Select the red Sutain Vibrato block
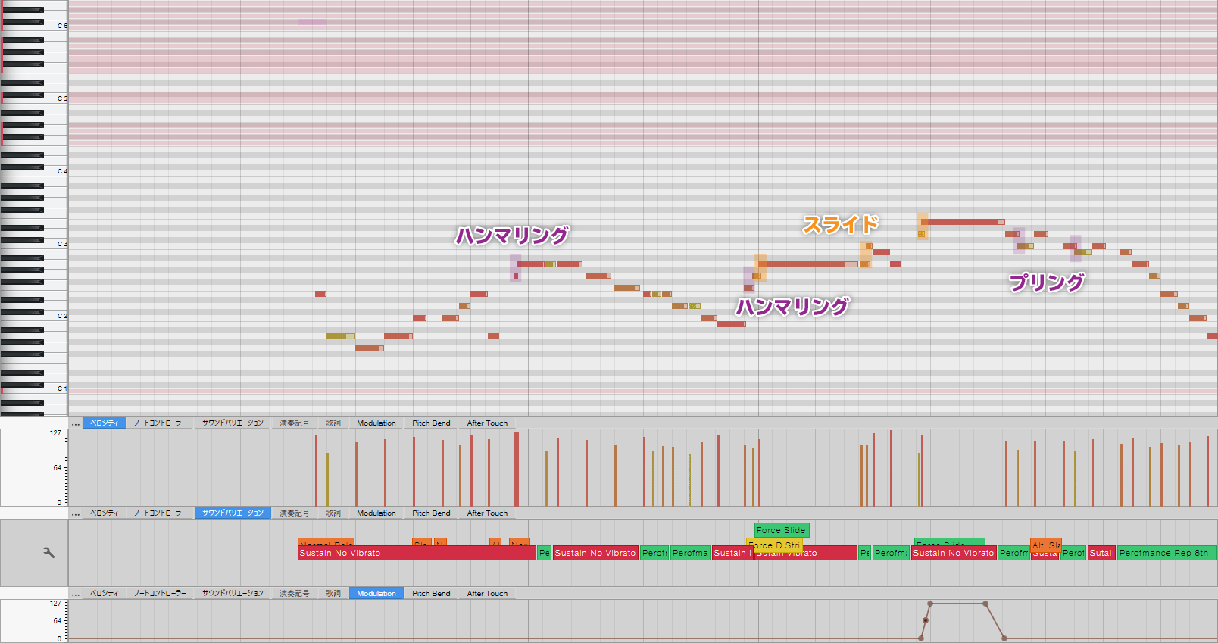1218x643 pixels. (x=806, y=554)
